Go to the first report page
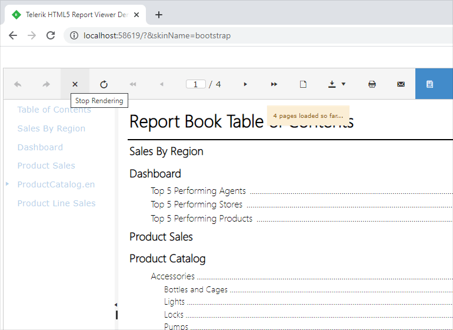The width and height of the screenshot is (453, 330). click(132, 84)
